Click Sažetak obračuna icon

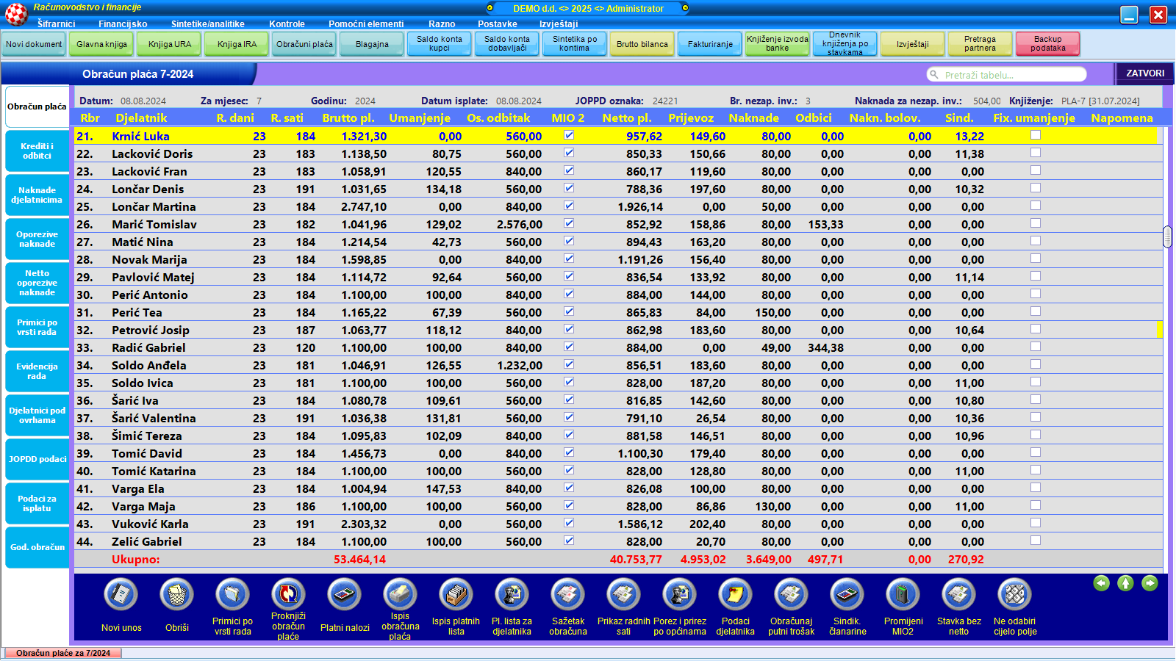567,595
